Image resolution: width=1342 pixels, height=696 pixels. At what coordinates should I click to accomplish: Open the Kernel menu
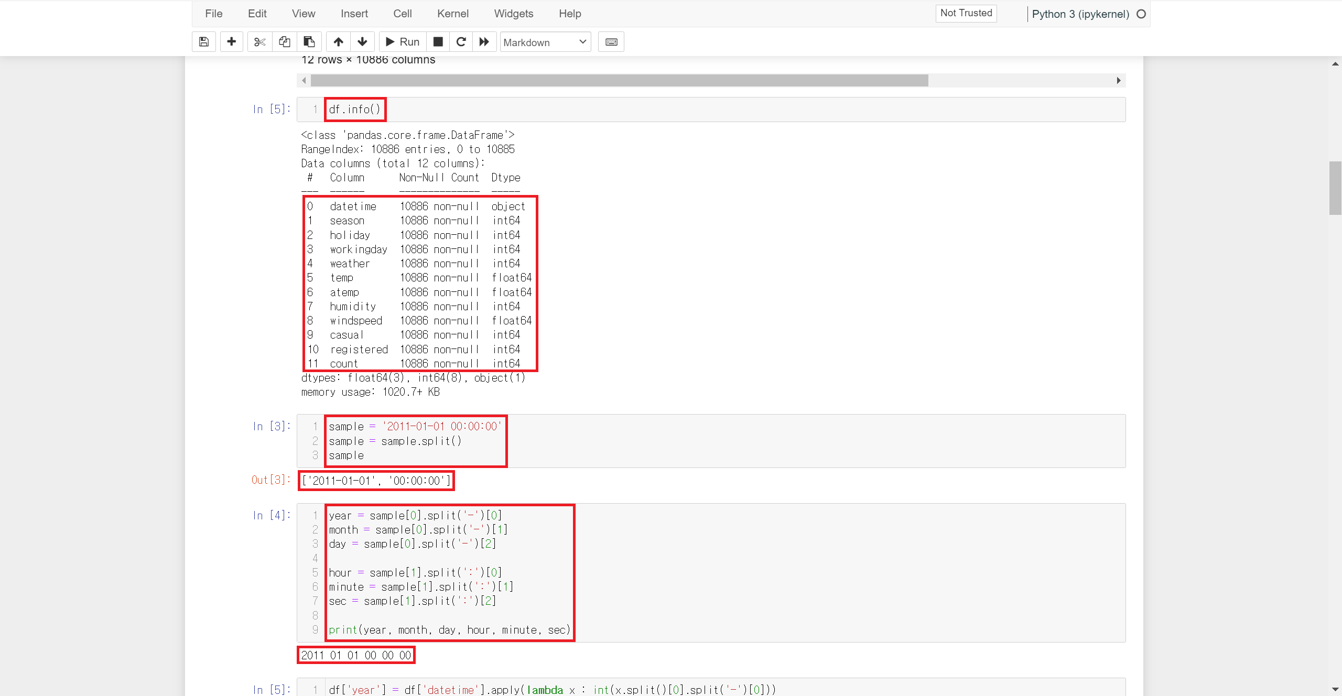click(x=452, y=14)
